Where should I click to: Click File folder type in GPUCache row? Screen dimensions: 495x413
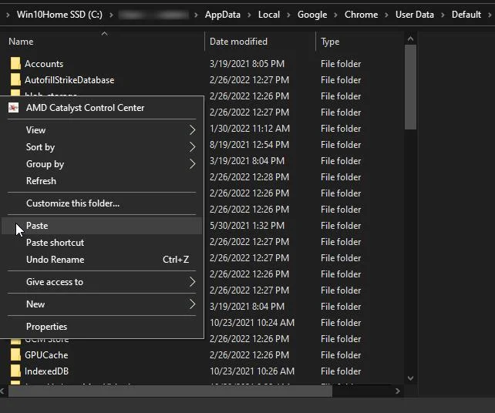coord(341,355)
